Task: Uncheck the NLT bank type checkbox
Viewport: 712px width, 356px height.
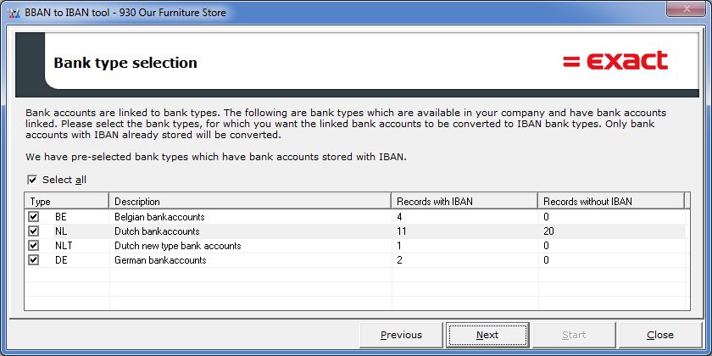Action: click(x=34, y=246)
